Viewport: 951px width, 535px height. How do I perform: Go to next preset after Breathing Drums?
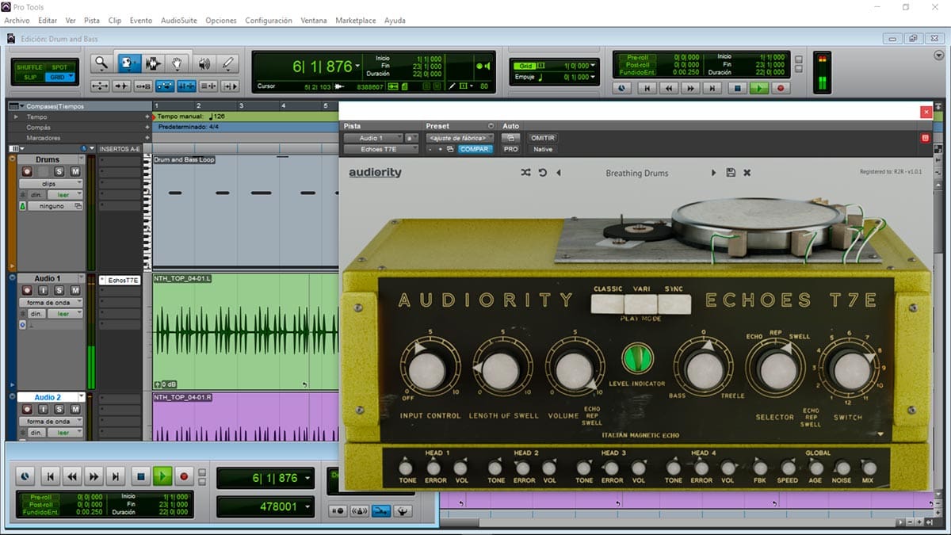(x=713, y=173)
